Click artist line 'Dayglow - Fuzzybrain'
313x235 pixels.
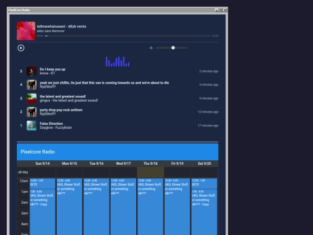pyautogui.click(x=56, y=128)
